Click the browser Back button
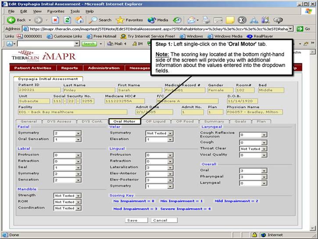The image size is (318, 239). click(17, 20)
